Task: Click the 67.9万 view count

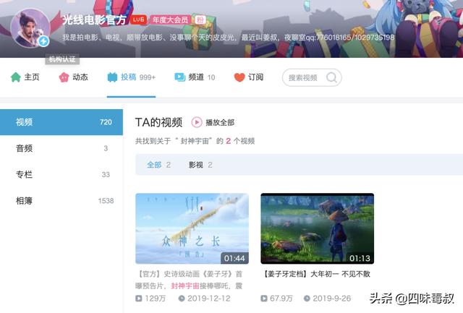Action: click(281, 299)
